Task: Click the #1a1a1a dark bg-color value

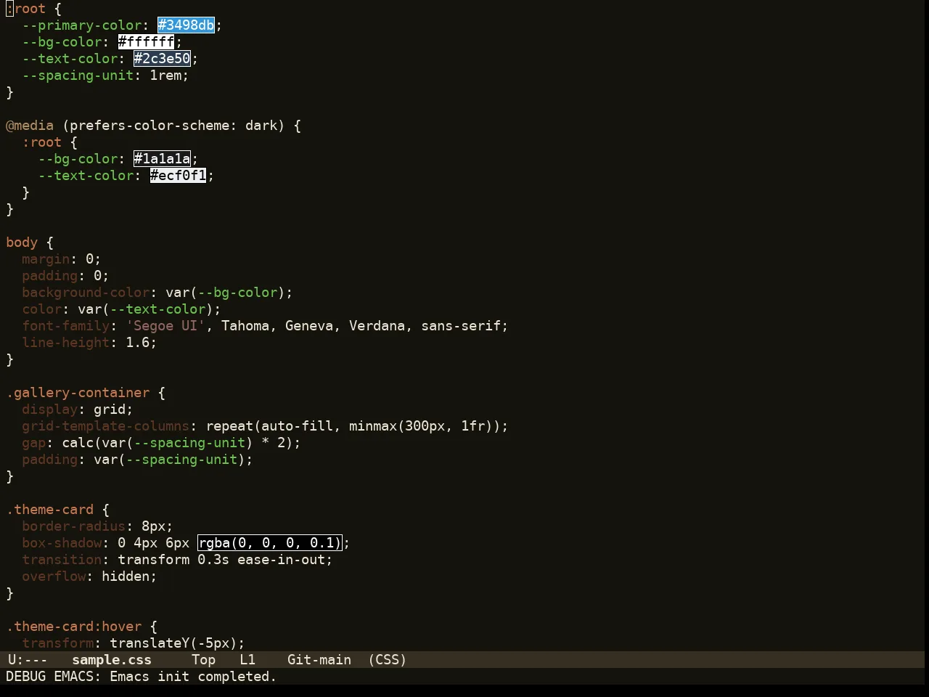Action: [x=162, y=159]
